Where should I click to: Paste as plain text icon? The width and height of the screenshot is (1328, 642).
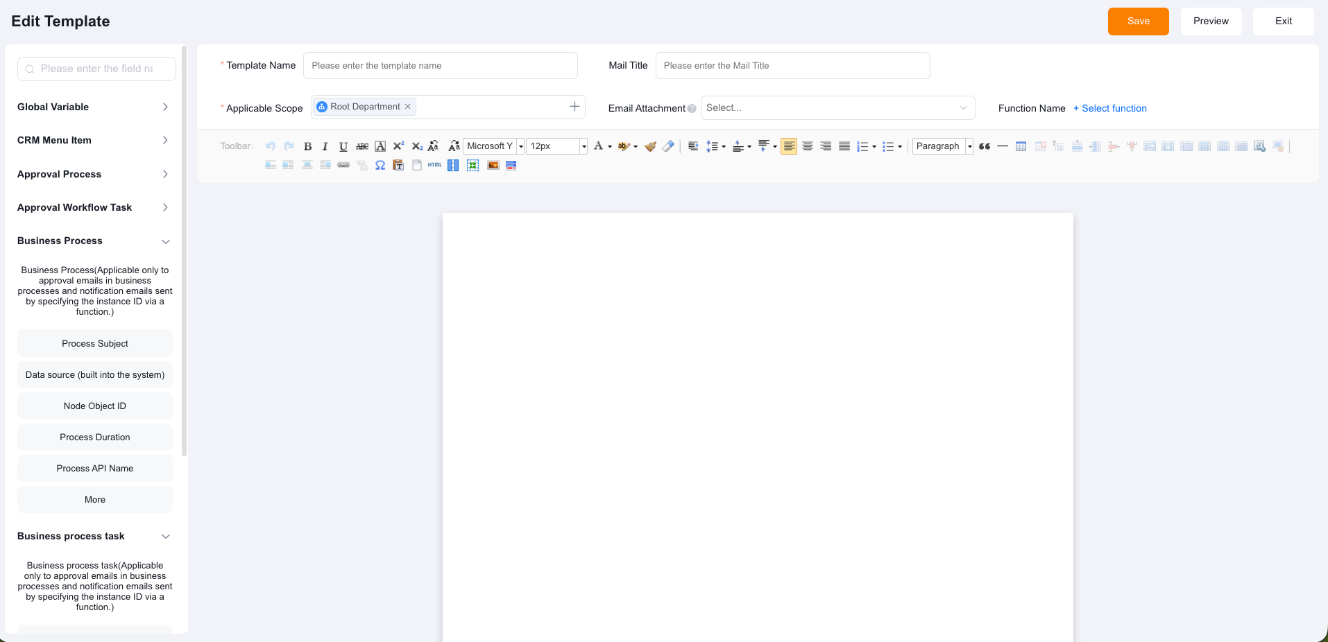[398, 165]
